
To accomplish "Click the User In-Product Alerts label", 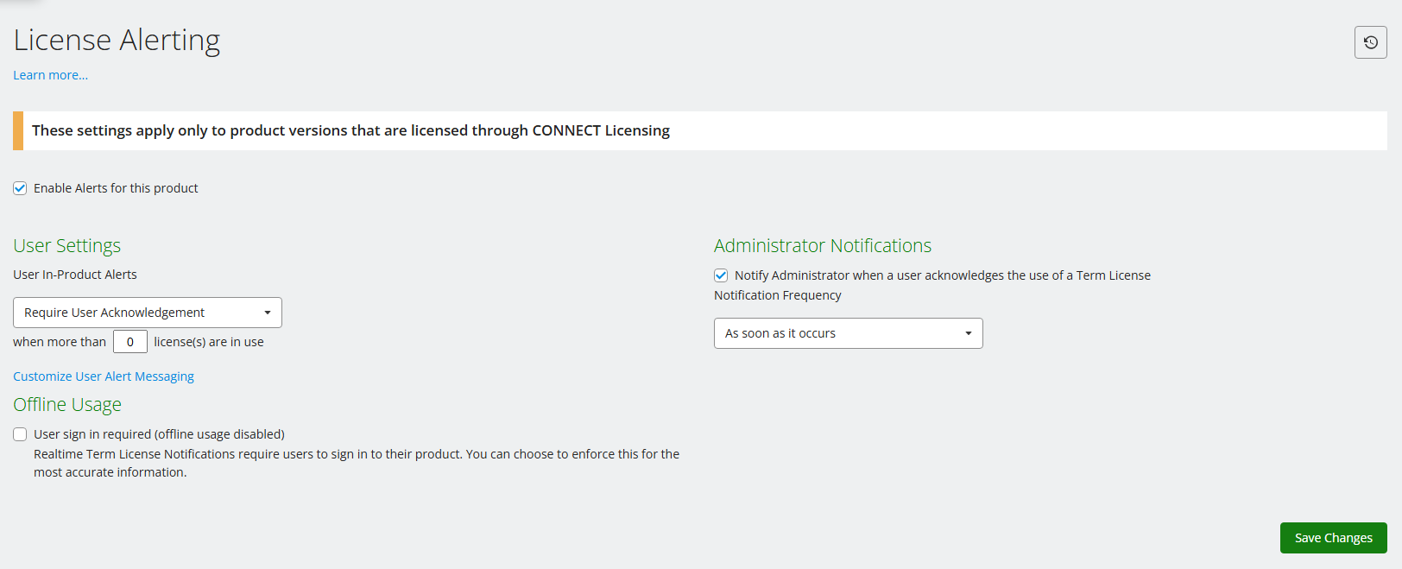I will coord(75,275).
